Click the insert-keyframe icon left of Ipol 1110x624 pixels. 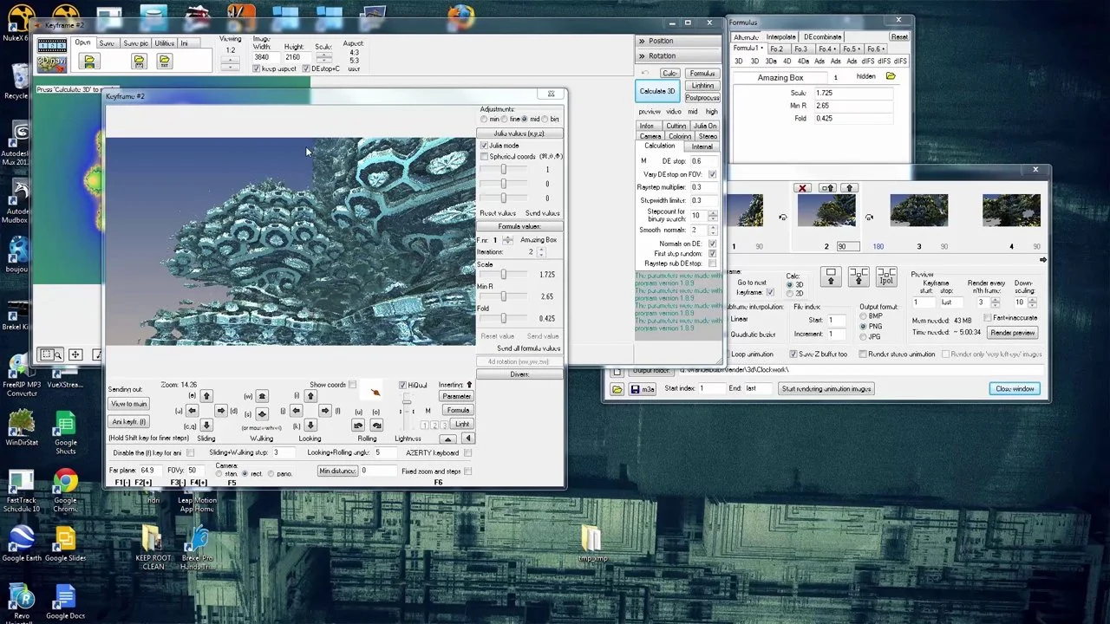tap(859, 277)
